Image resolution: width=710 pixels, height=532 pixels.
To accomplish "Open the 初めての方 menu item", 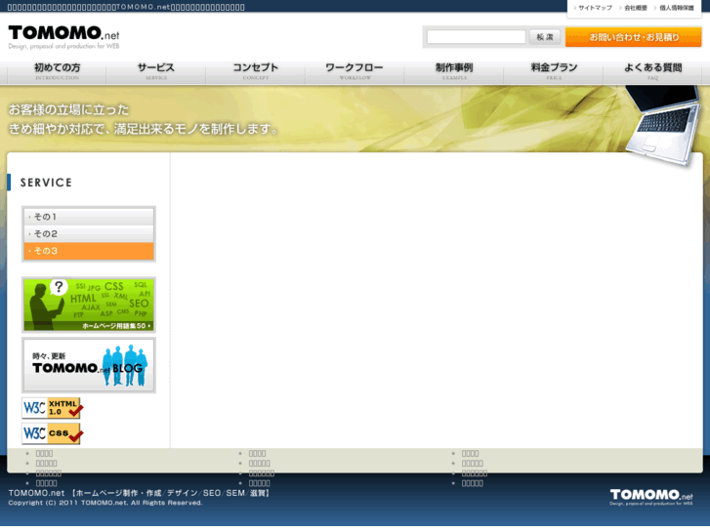I will pos(57,71).
